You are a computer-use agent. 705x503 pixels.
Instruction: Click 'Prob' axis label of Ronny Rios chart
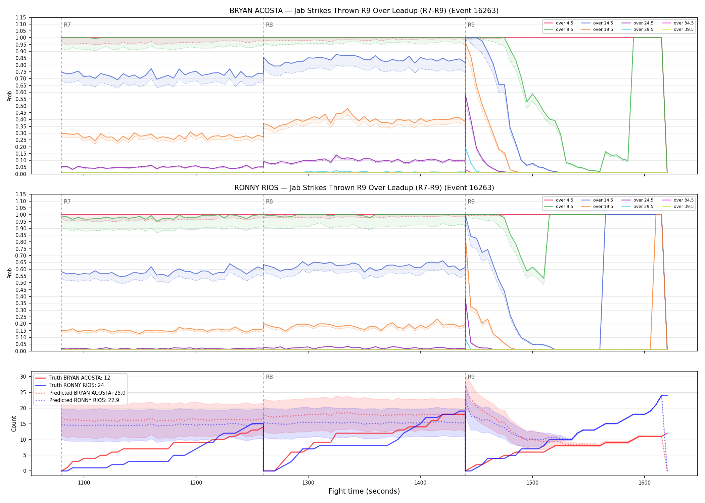10,273
